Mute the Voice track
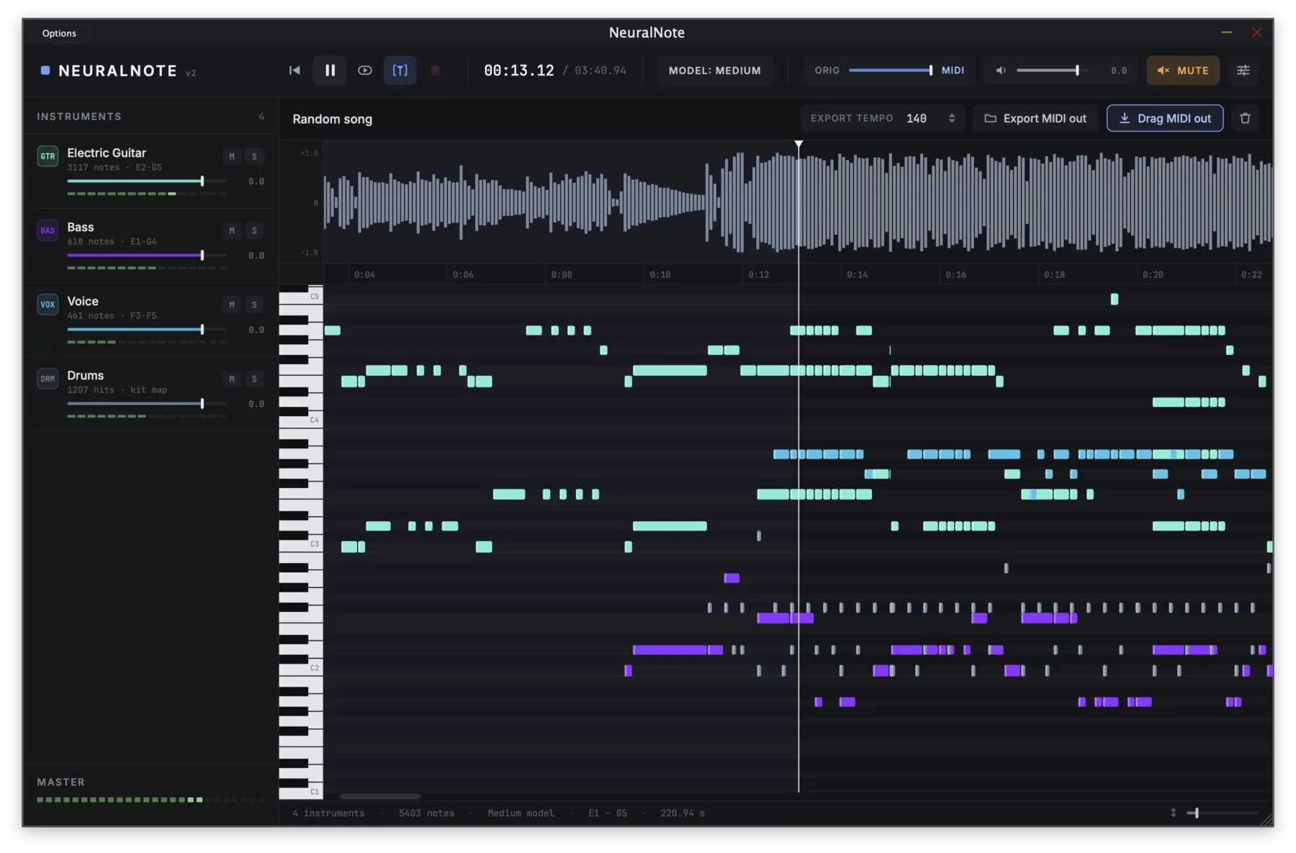Viewport: 1296px width, 853px height. coord(232,304)
